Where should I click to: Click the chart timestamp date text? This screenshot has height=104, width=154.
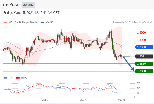[x=31, y=13]
